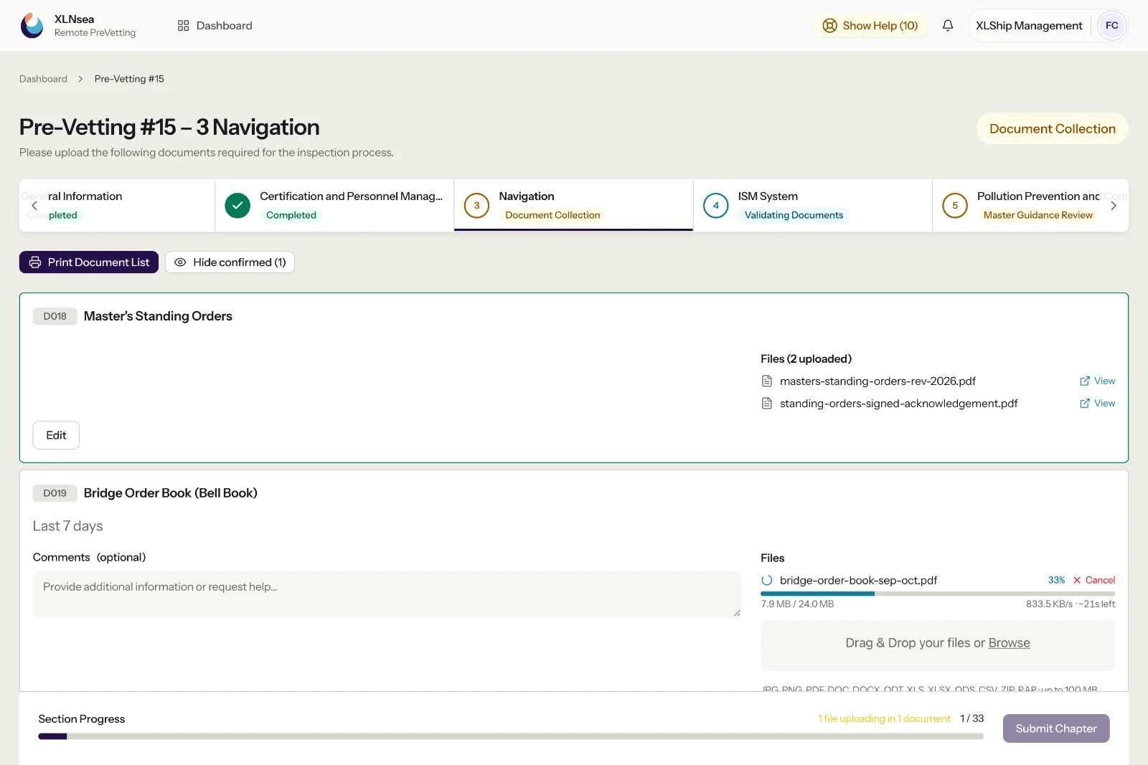
Task: Click the step 4 circle icon
Action: (x=715, y=205)
